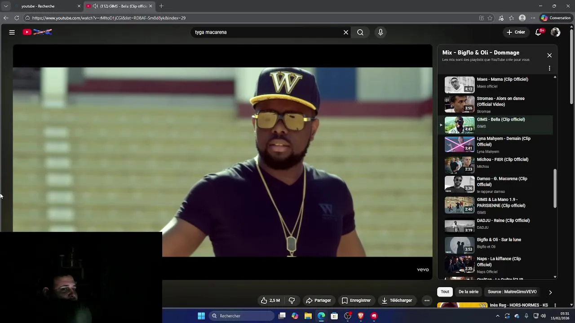Play Maes - Mama from playlist
The image size is (575, 323).
(x=496, y=84)
